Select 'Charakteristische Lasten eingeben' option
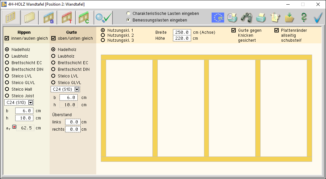Screen dimensions: 326x179 coord(128,14)
